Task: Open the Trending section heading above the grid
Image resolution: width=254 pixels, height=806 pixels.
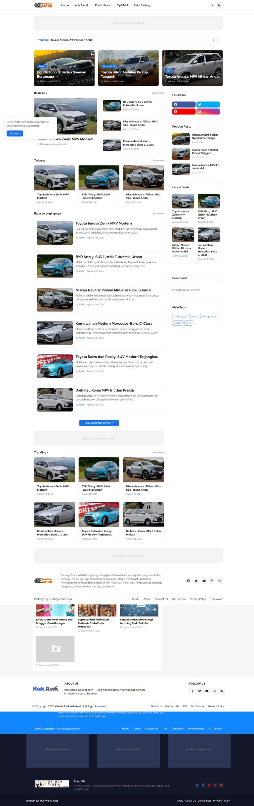Action: 41,452
